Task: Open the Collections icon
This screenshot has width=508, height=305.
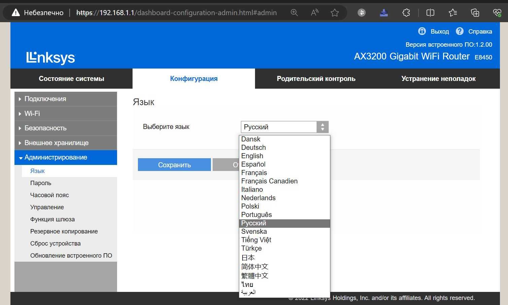Action: pos(475,13)
